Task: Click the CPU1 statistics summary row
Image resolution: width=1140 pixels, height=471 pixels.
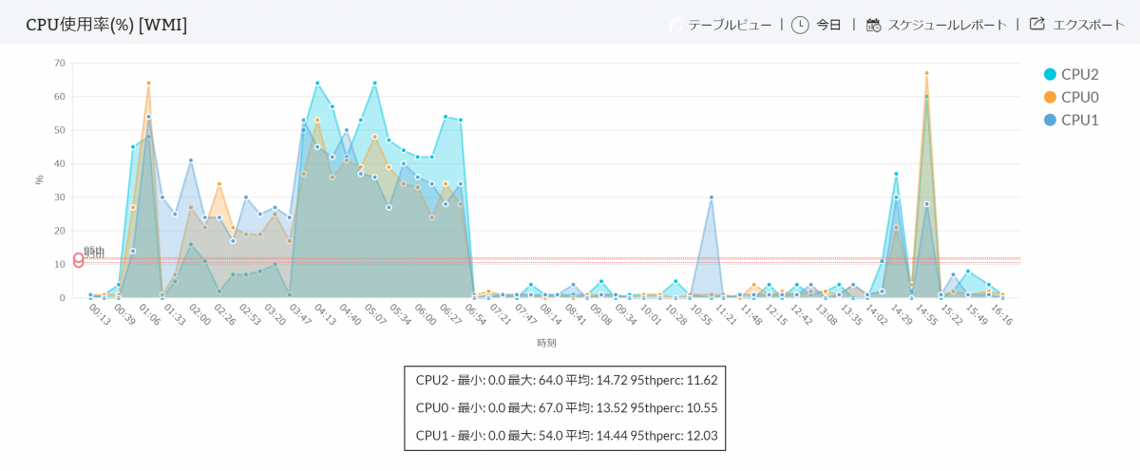Action: tap(564, 435)
